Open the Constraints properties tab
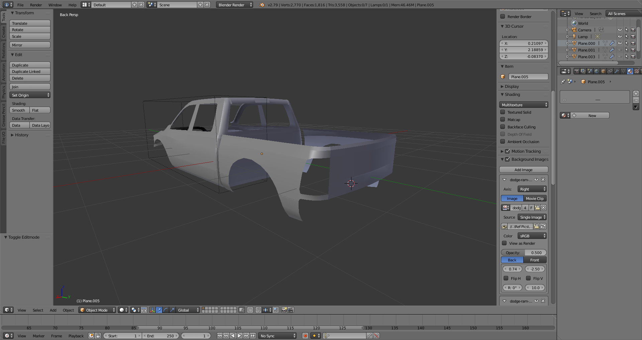The height and width of the screenshot is (340, 642). [x=610, y=71]
